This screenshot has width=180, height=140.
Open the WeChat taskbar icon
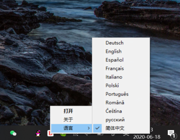point(13,133)
